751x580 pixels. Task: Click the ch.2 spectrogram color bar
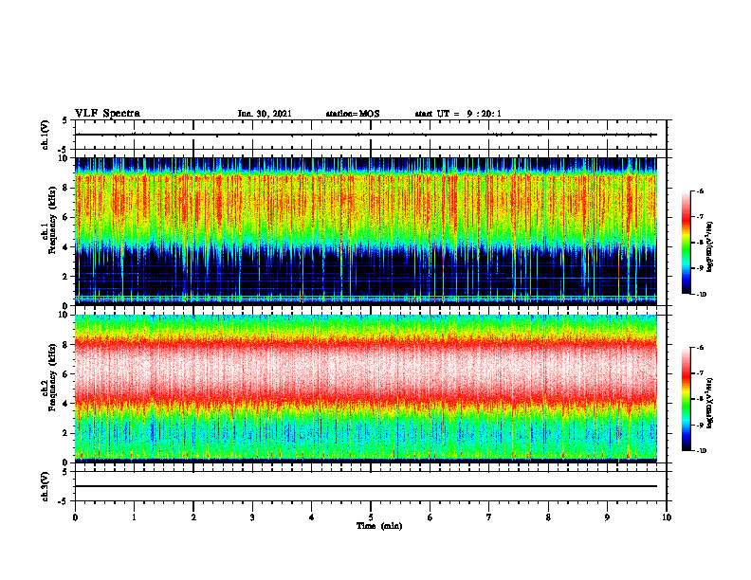tap(687, 399)
